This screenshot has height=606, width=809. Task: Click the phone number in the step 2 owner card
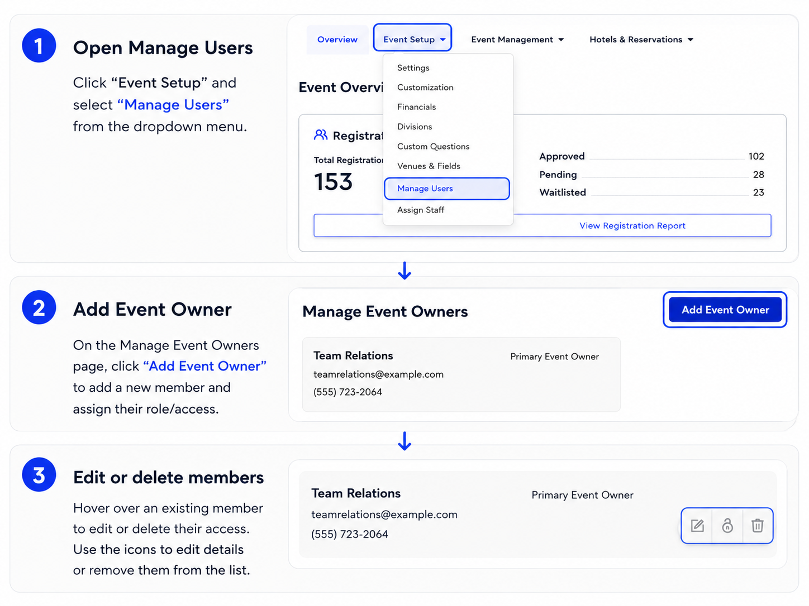coord(348,392)
